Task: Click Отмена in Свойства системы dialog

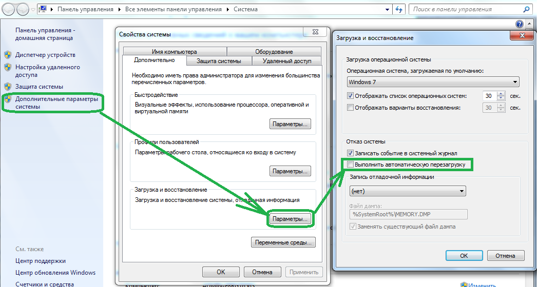Action: click(x=262, y=272)
